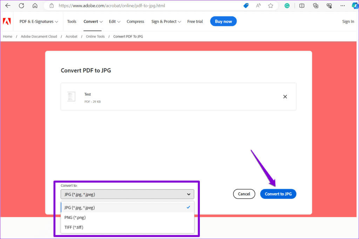Click the Buy now button
Screen dimensions: 359x239
point(223,21)
